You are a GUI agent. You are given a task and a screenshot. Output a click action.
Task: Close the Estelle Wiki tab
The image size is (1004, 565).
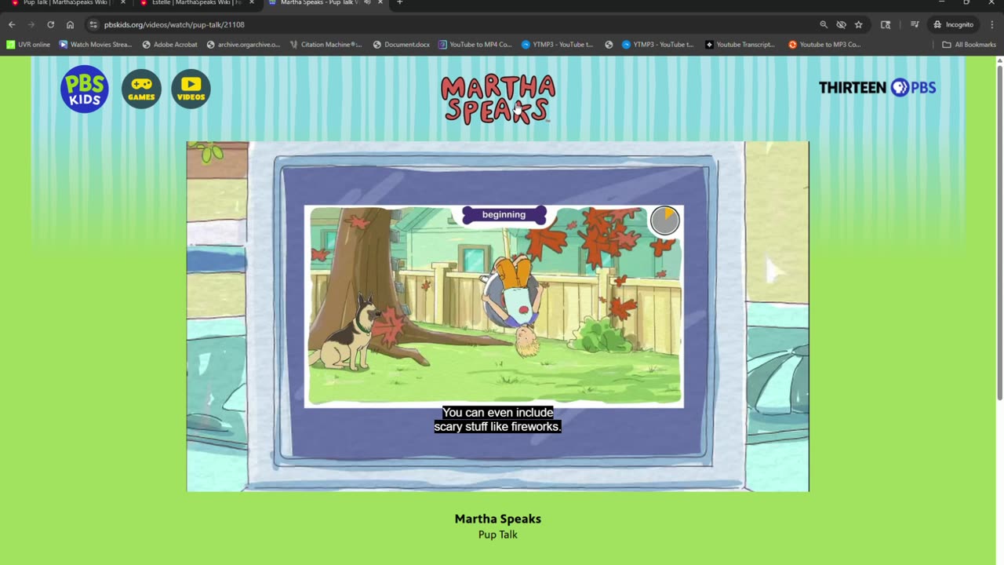(x=252, y=2)
